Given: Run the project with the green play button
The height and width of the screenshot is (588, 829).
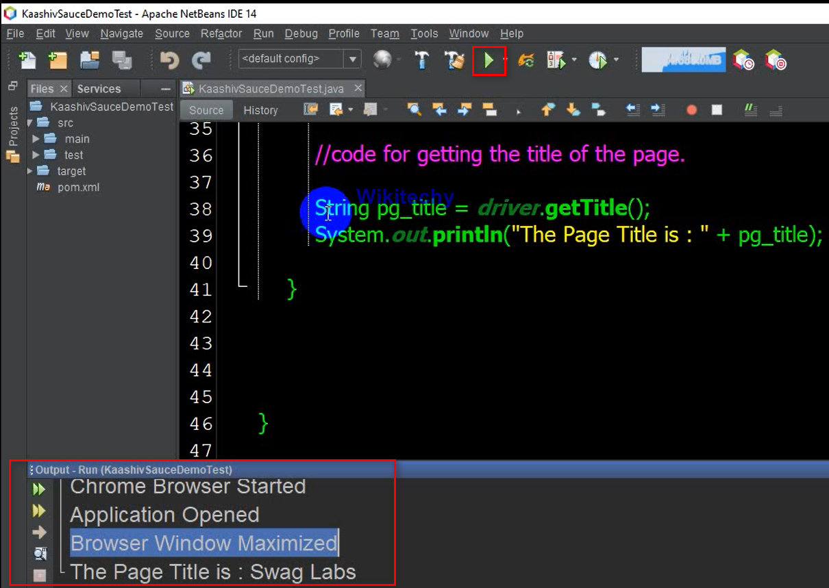Looking at the screenshot, I should (488, 61).
